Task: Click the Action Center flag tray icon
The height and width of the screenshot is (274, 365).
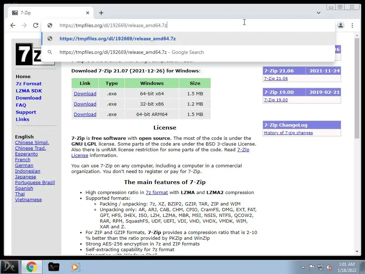Action: pos(312,267)
